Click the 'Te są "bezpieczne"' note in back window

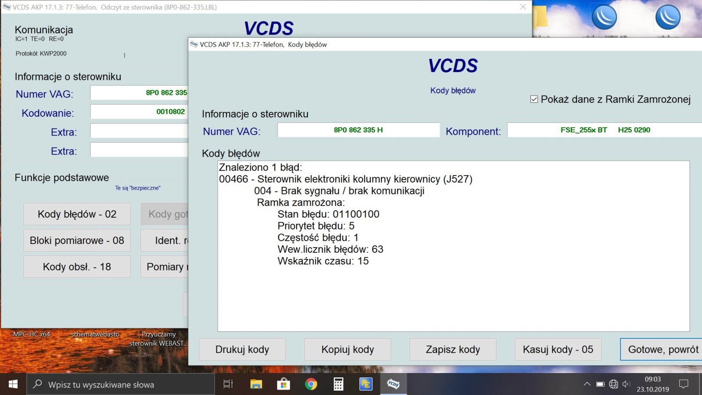click(x=138, y=188)
